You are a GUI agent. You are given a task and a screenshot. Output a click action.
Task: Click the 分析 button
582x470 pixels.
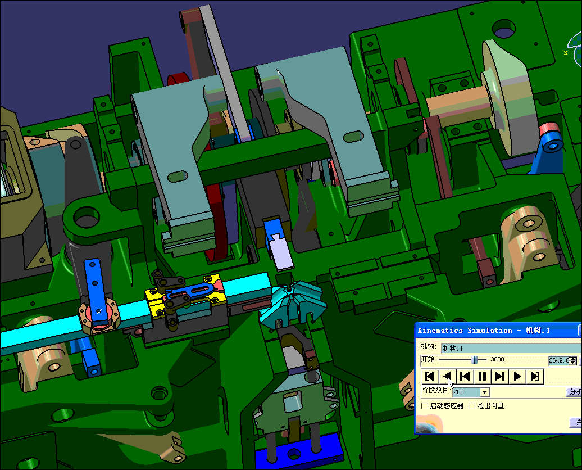(x=575, y=392)
